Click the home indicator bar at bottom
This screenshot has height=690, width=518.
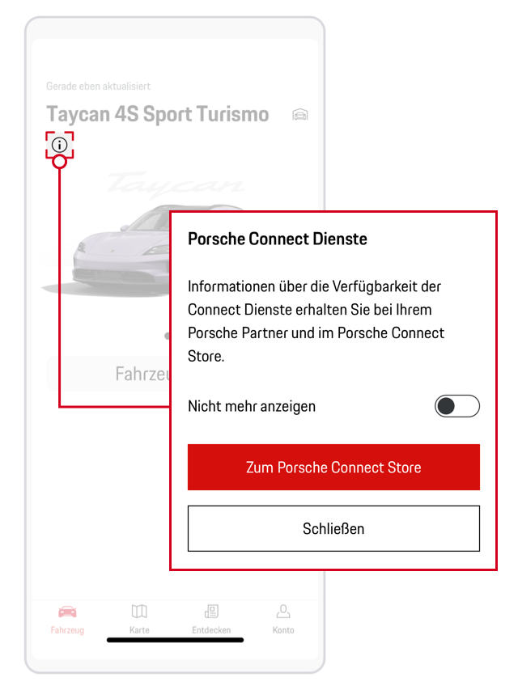pyautogui.click(x=175, y=640)
